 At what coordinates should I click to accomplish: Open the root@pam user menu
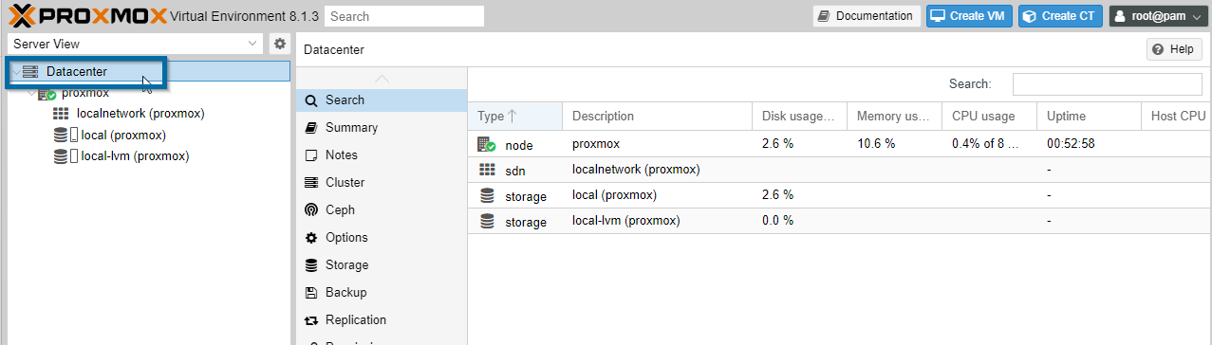(x=1158, y=16)
